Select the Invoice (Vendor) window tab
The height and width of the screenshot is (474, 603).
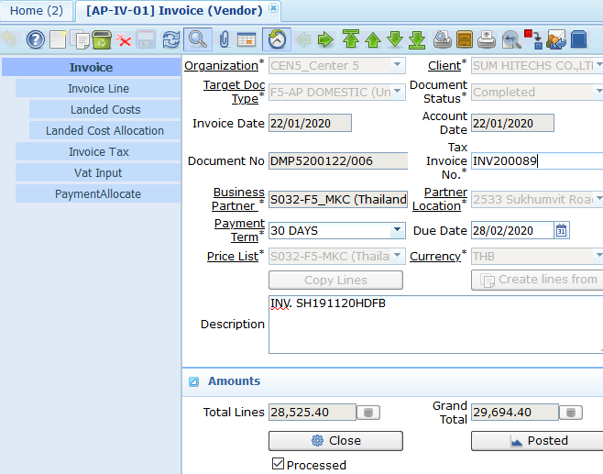tap(174, 10)
